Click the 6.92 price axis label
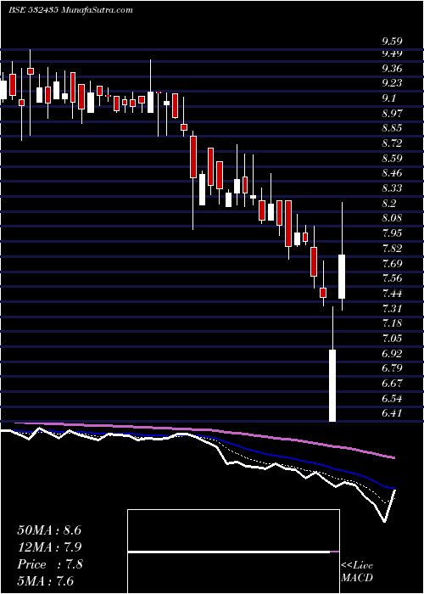This screenshot has height=594, width=424. click(x=392, y=354)
